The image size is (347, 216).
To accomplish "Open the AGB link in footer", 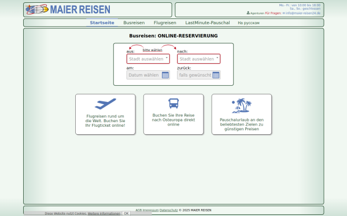I will click(x=139, y=210).
